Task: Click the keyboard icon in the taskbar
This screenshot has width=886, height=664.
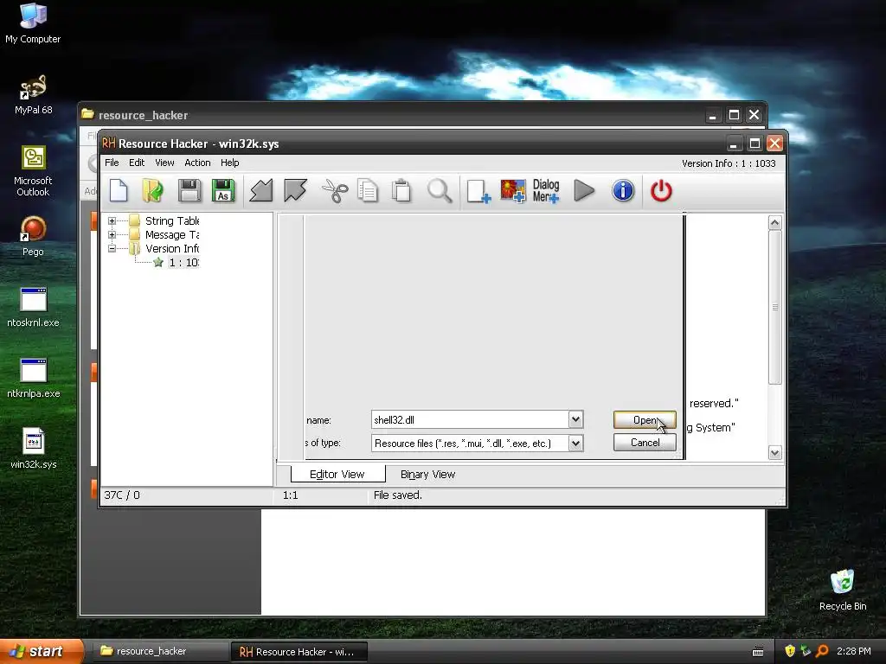Action: click(x=758, y=652)
